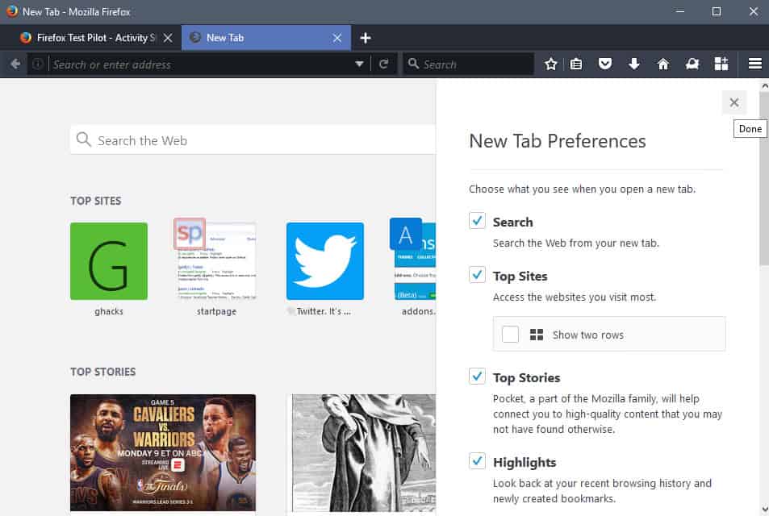Open a new tab with plus button
The image size is (769, 516).
click(366, 38)
